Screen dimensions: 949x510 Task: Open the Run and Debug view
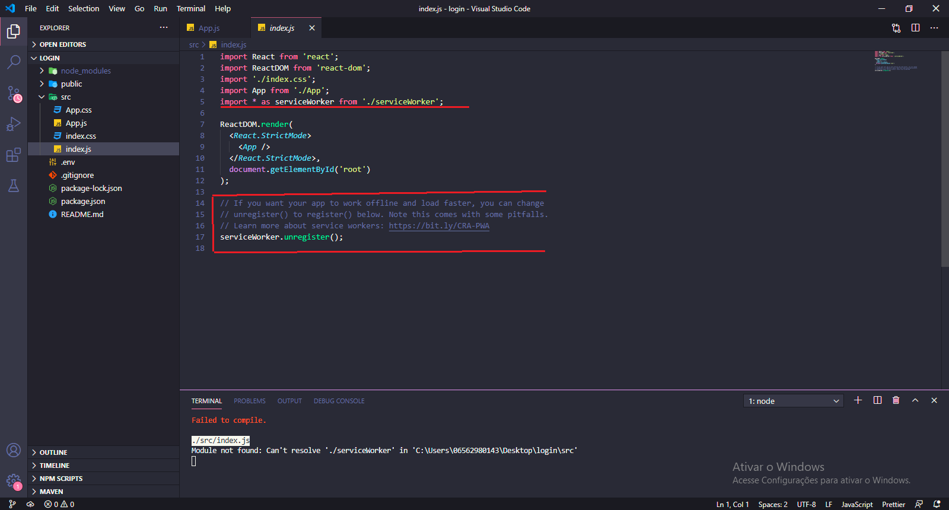tap(14, 124)
